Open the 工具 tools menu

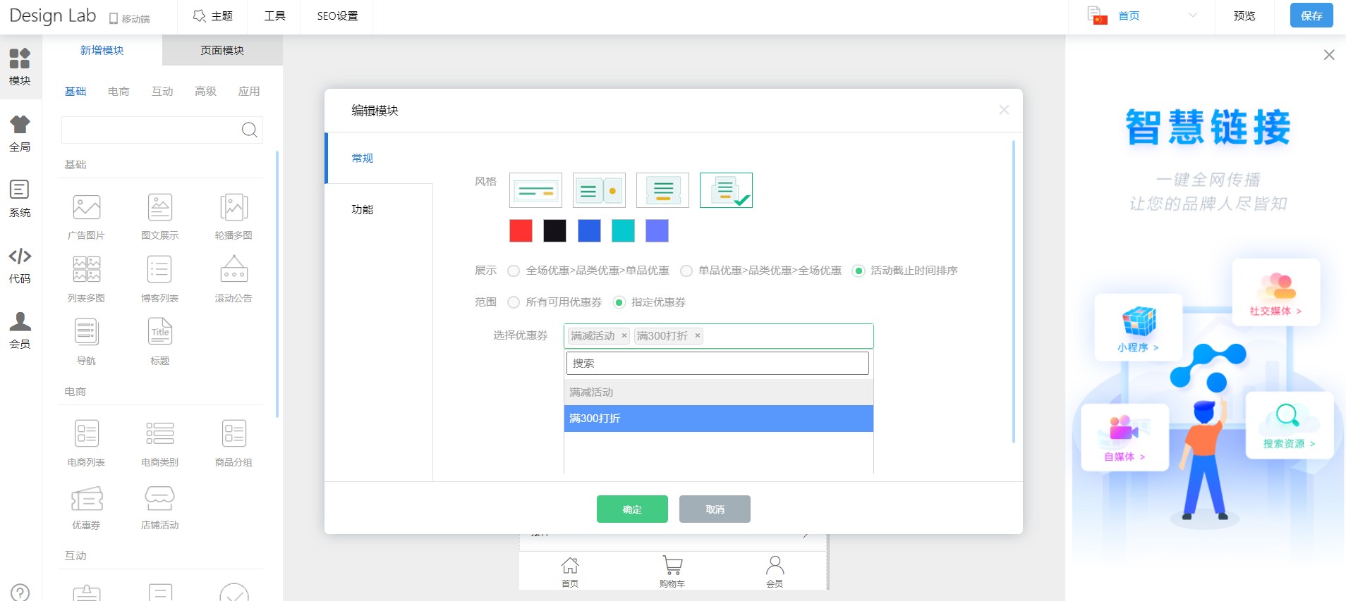(274, 16)
